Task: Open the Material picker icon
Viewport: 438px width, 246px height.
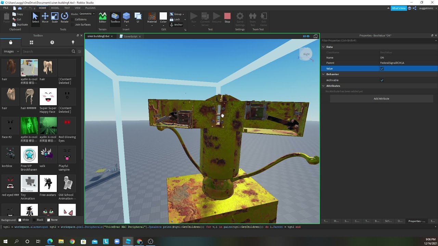Action: pos(152,16)
